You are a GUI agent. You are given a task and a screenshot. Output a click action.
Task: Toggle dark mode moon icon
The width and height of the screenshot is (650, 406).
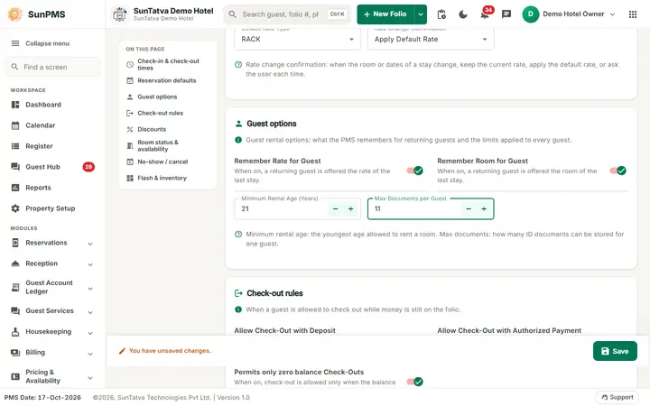click(463, 14)
